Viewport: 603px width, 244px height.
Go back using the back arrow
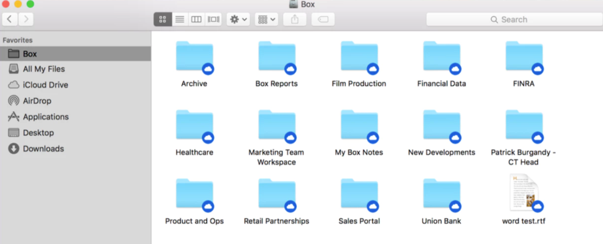point(10,19)
